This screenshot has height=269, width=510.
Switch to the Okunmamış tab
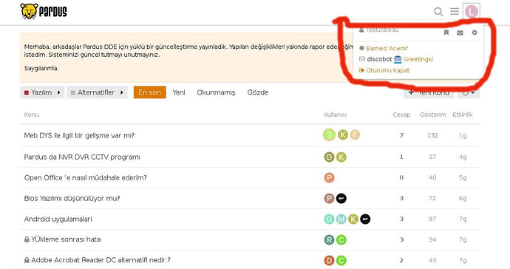coord(216,92)
